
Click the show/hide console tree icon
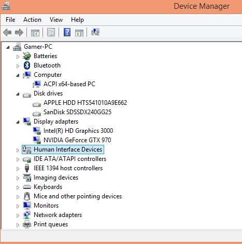(35, 33)
